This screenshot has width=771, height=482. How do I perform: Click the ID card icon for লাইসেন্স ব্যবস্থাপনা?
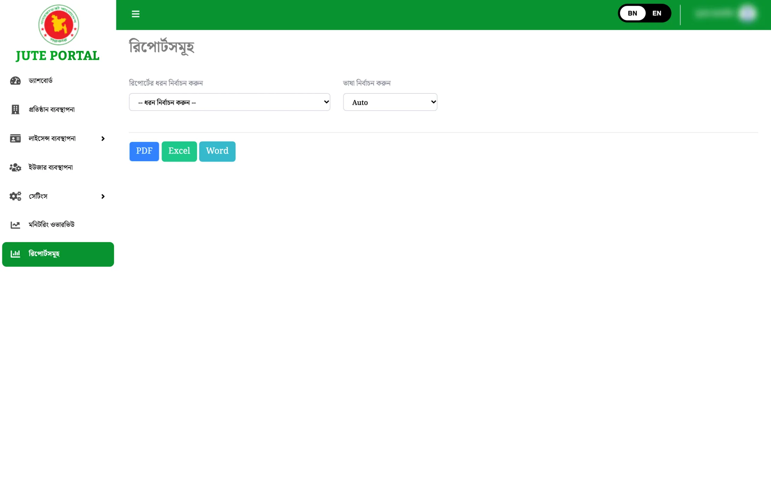[15, 138]
